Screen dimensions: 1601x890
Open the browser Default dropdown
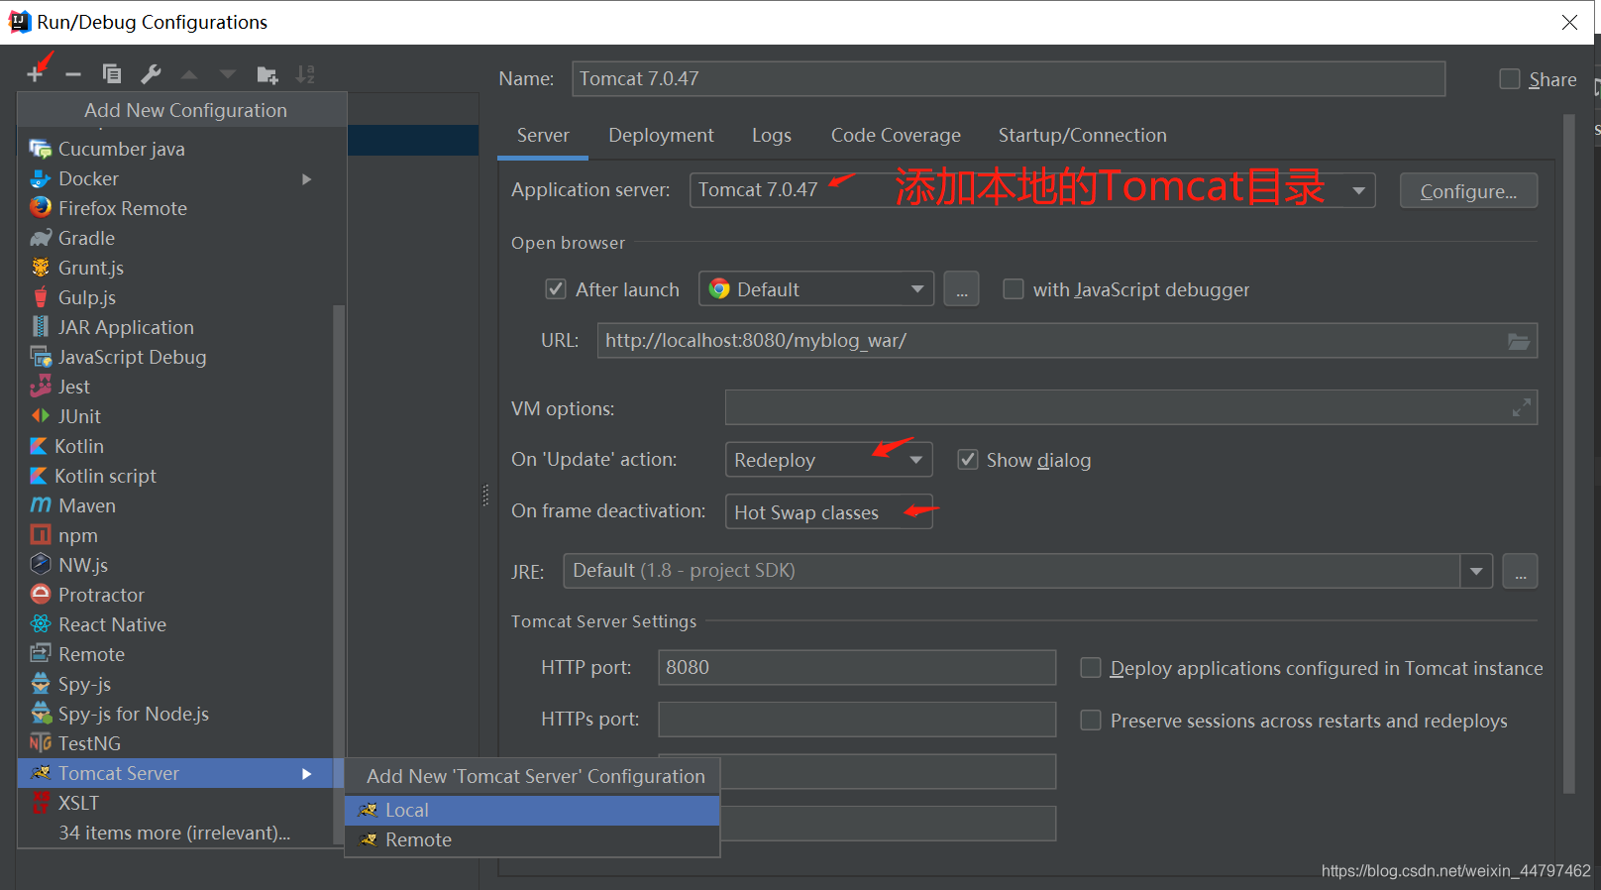816,289
